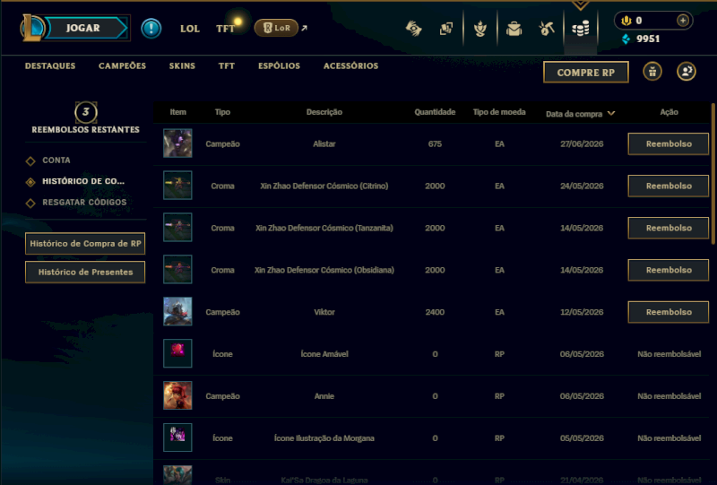Click Não reembolsável in the Annie row
The height and width of the screenshot is (485, 717).
pyautogui.click(x=669, y=396)
